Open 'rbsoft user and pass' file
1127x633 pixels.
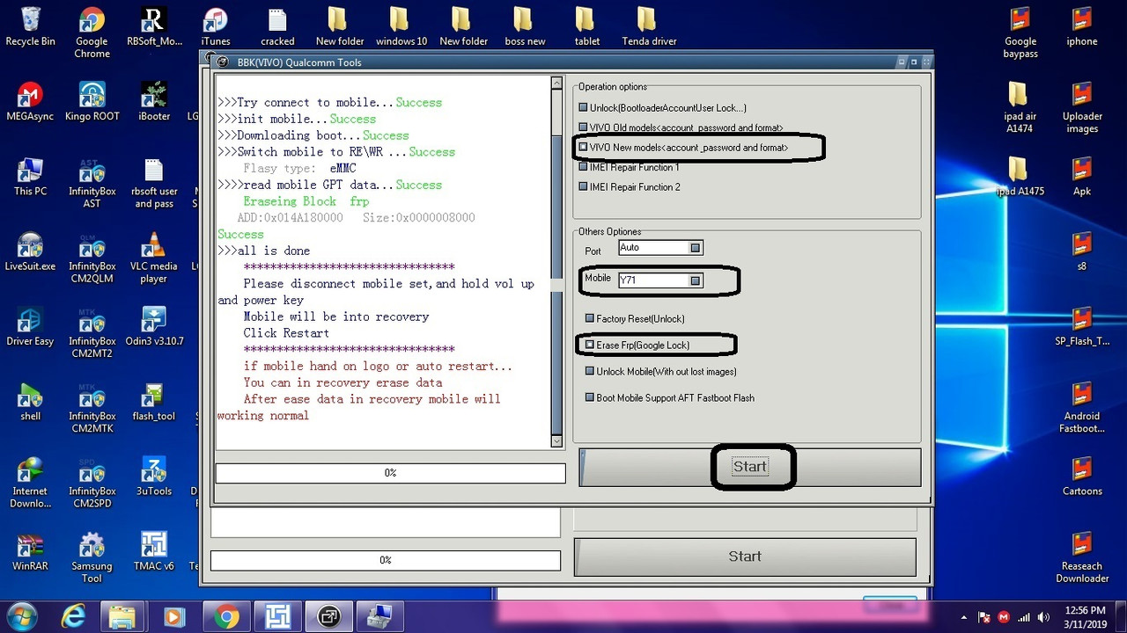[x=154, y=182]
